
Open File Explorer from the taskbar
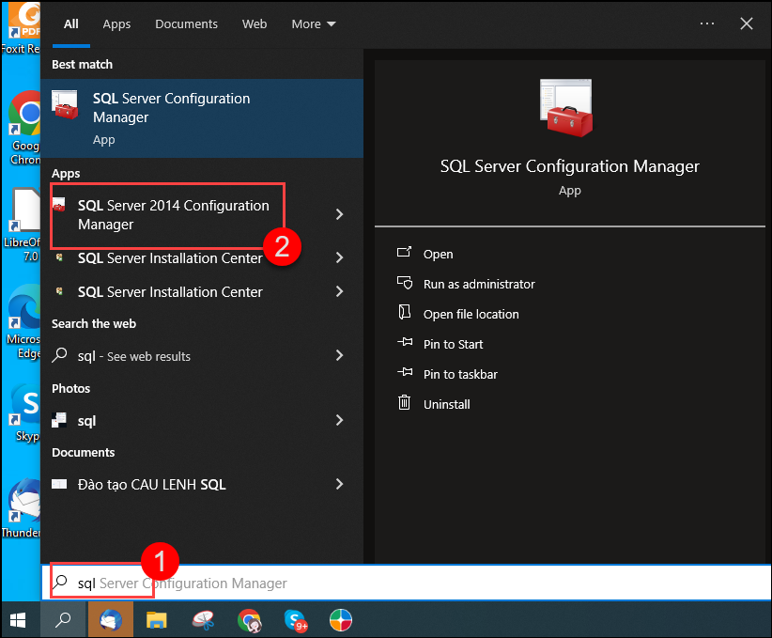[156, 620]
